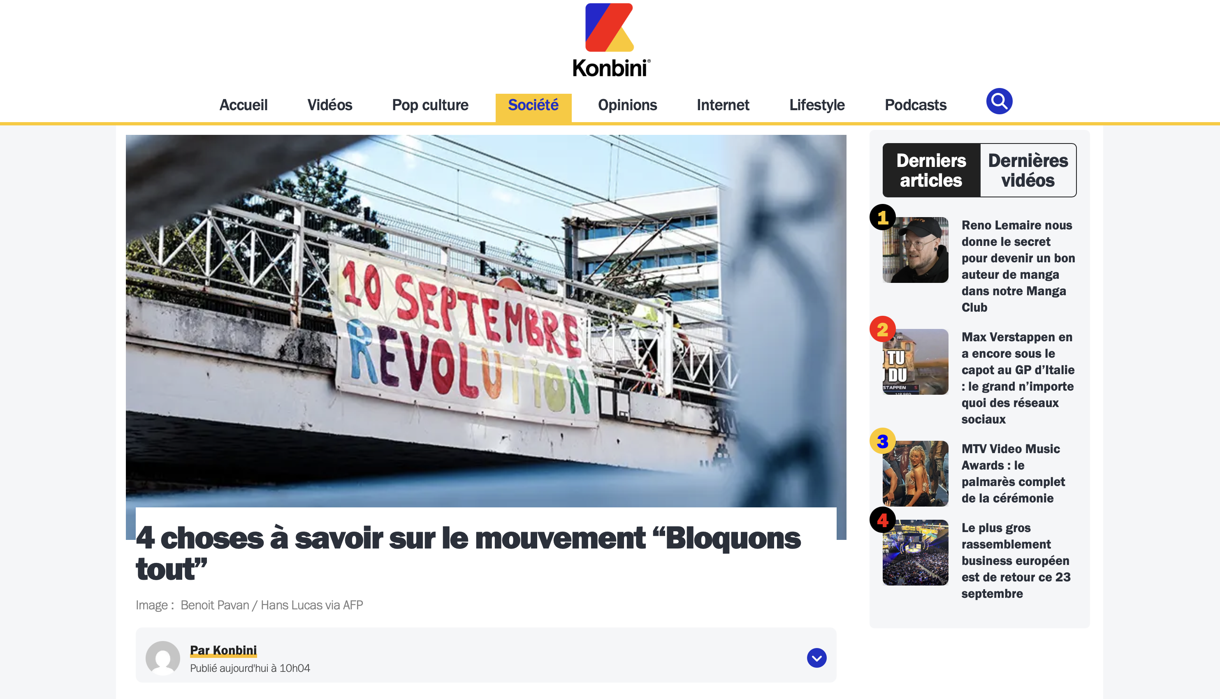Open the Max Verstappen article thumbnail

click(x=915, y=361)
